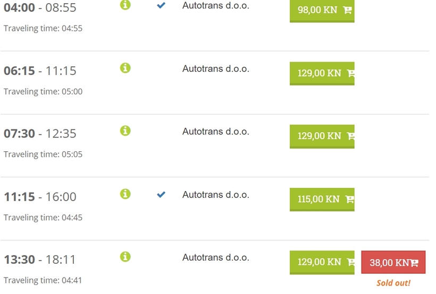Click blue checkmark on 11:15 trip
Viewport: 436px width, 294px height.
pos(161,195)
